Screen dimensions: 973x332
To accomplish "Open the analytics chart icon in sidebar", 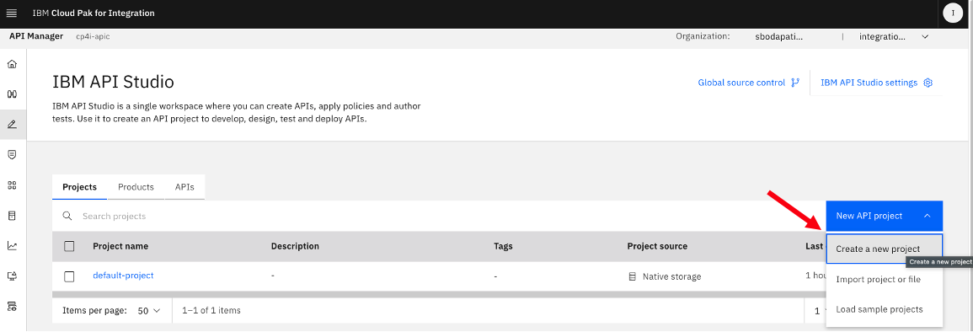I will (x=12, y=246).
